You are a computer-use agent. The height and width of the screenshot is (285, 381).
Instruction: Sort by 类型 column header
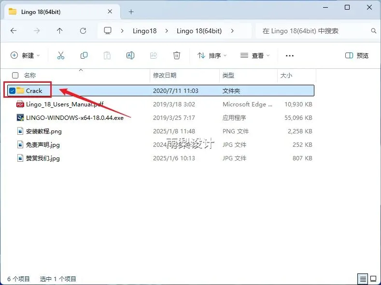(x=228, y=76)
